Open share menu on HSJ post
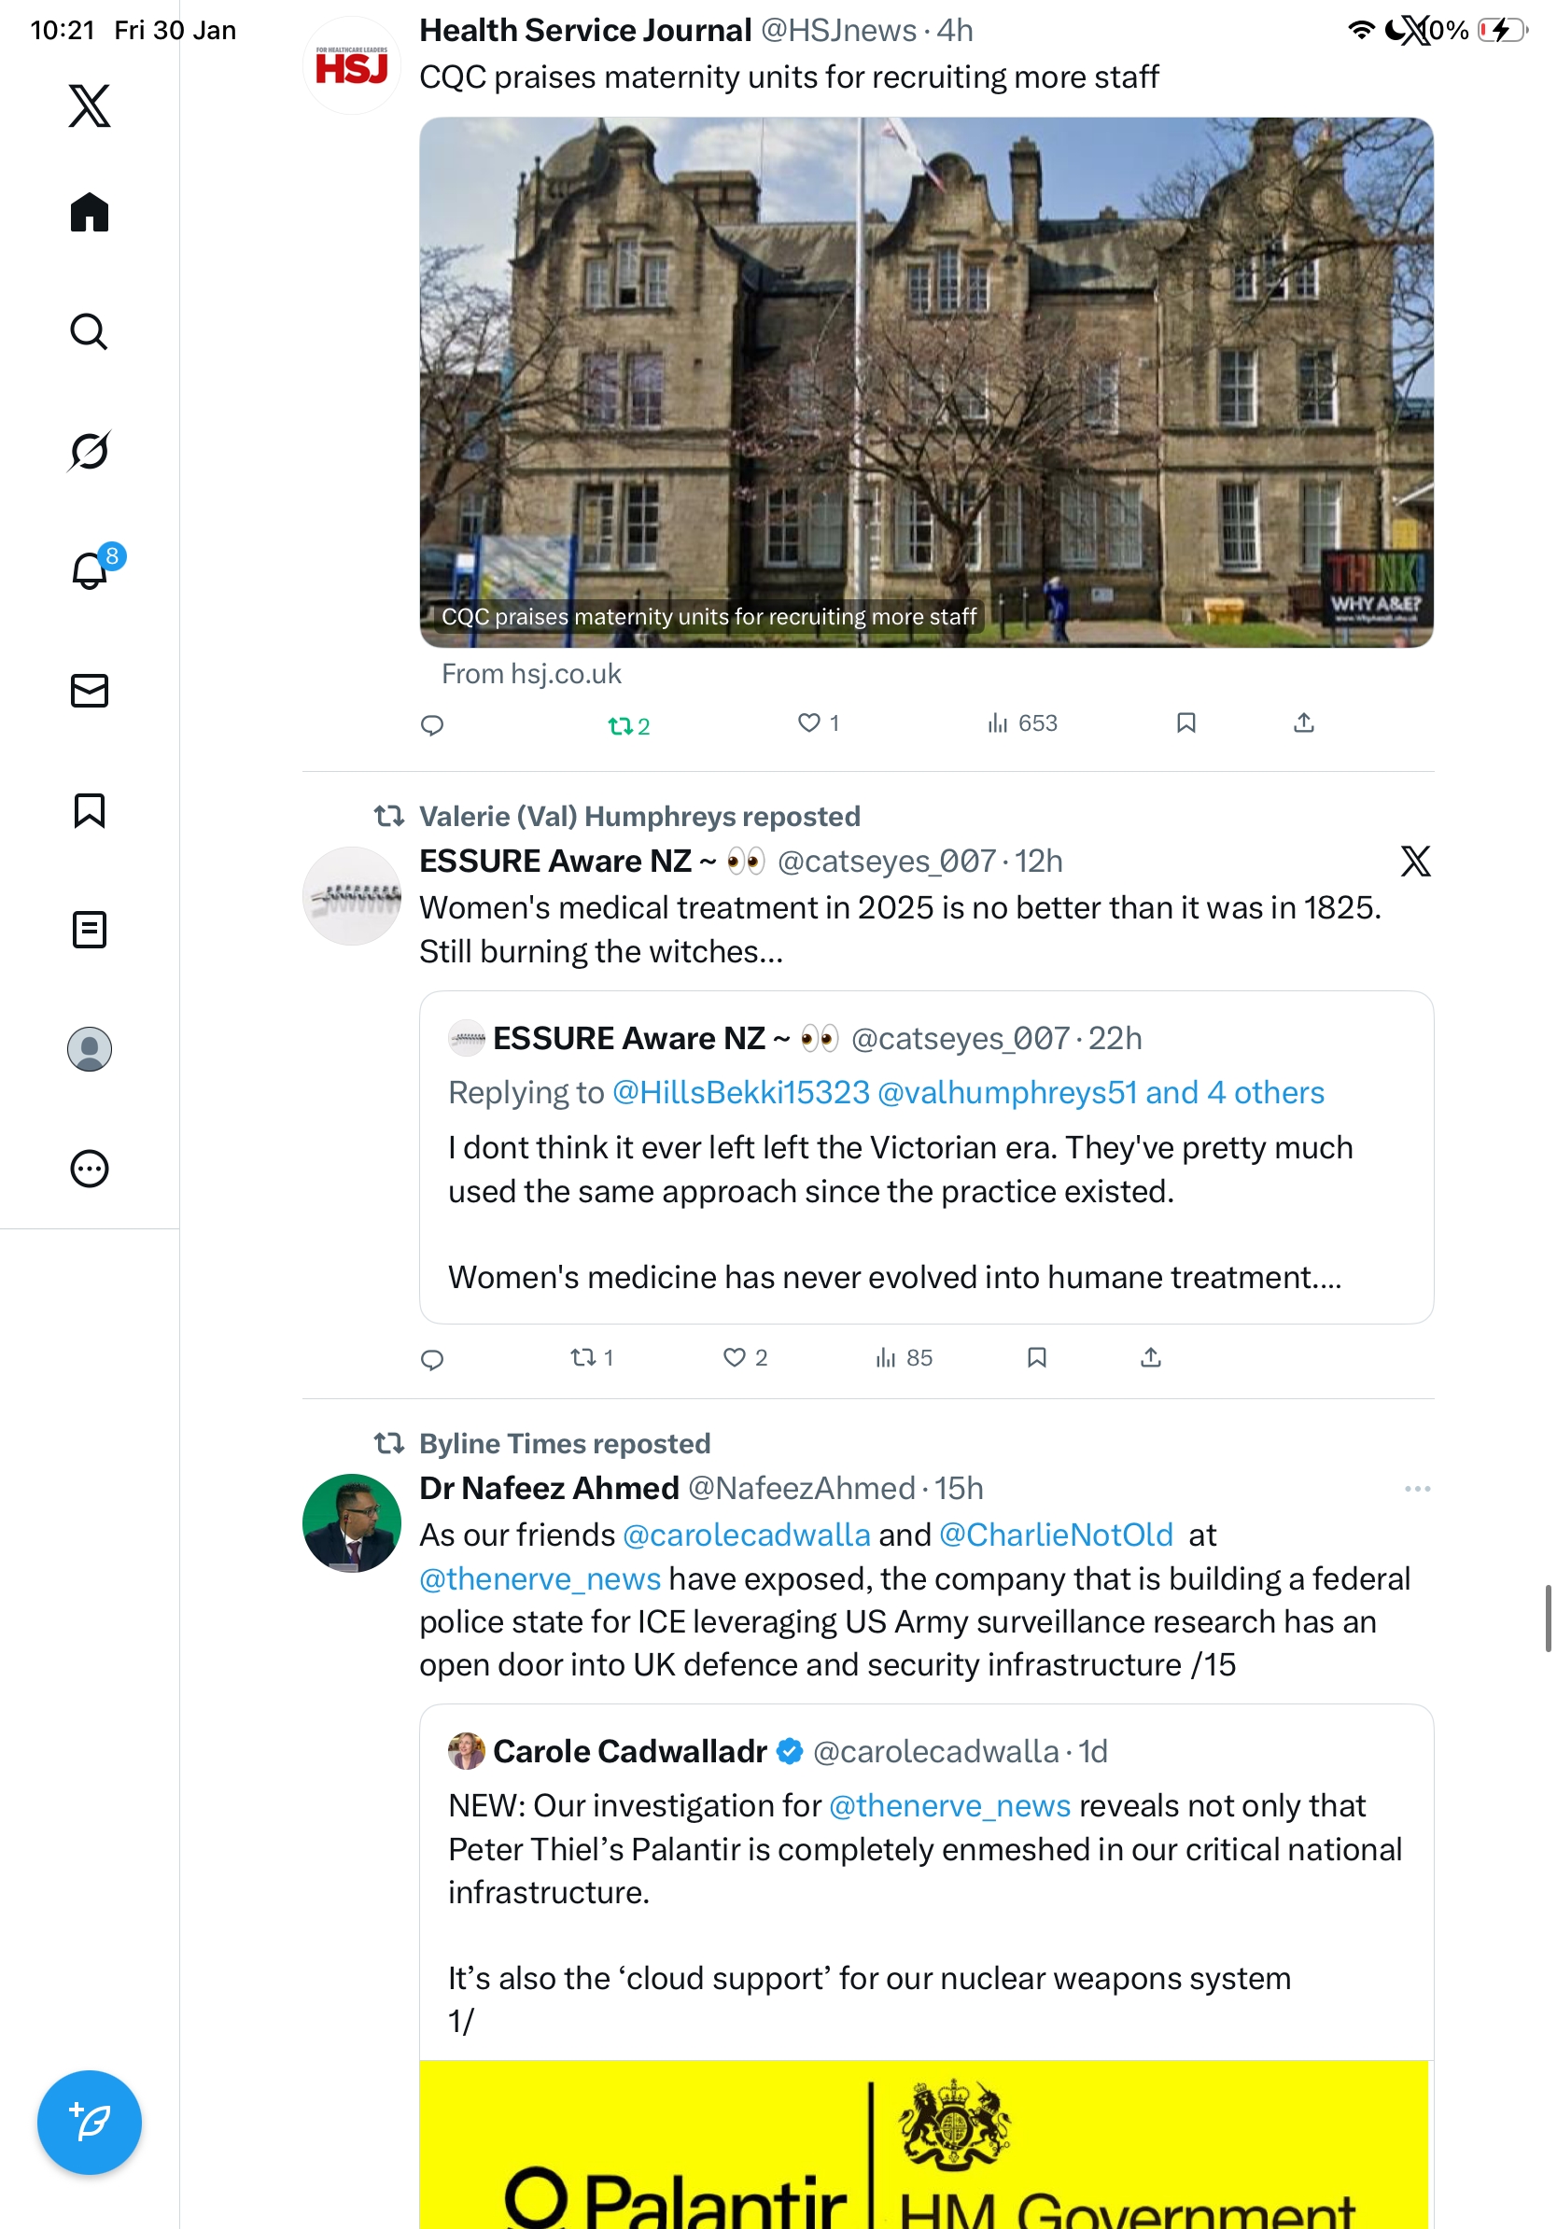1557x2229 pixels. [x=1304, y=722]
